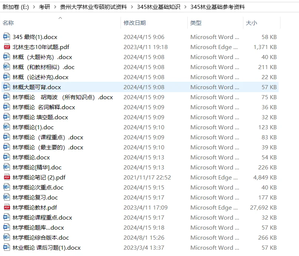The image size is (299, 256).
Task: Sort files by 类型 column header
Action: (x=196, y=23)
